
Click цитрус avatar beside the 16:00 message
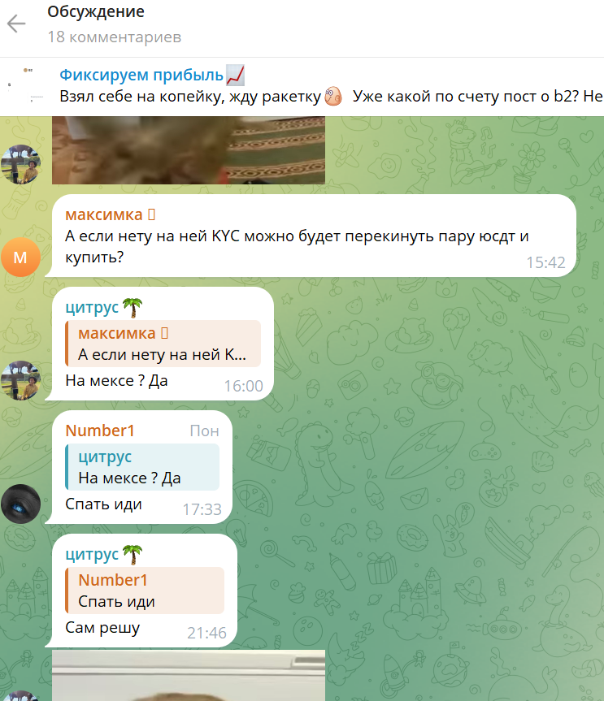[20, 380]
